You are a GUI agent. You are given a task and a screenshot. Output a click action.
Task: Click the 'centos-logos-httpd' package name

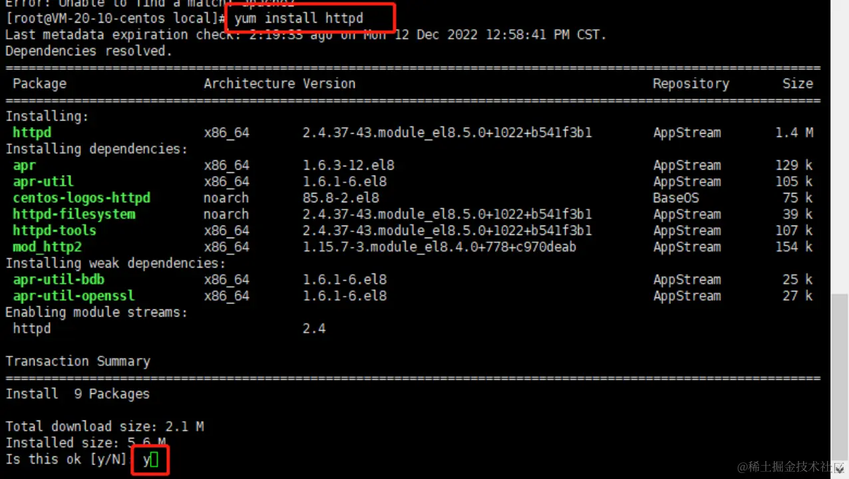point(81,198)
